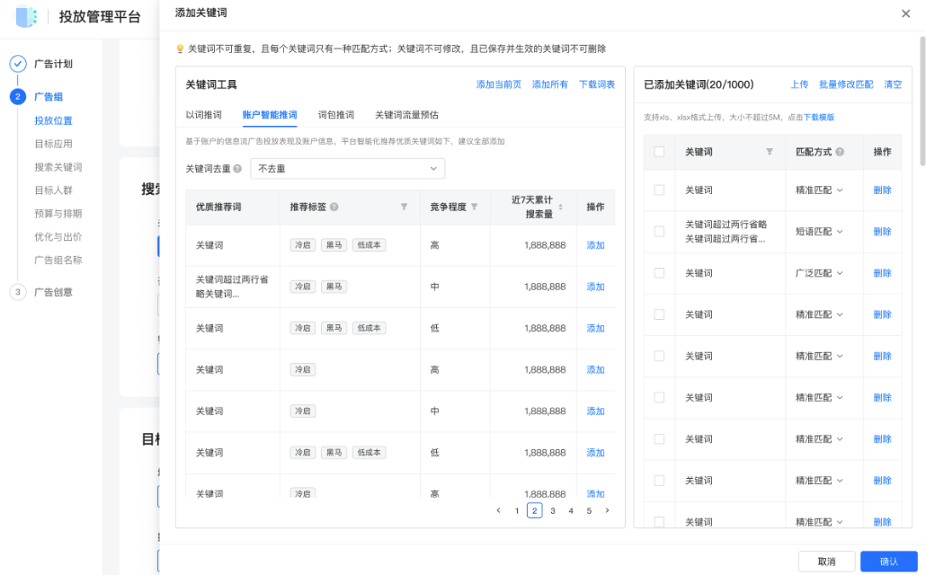Sort by 近7天累计搜索量 using its sort icon
The width and height of the screenshot is (926, 575).
click(x=560, y=207)
